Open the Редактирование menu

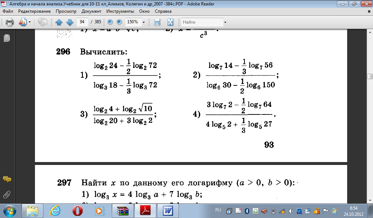34,11
